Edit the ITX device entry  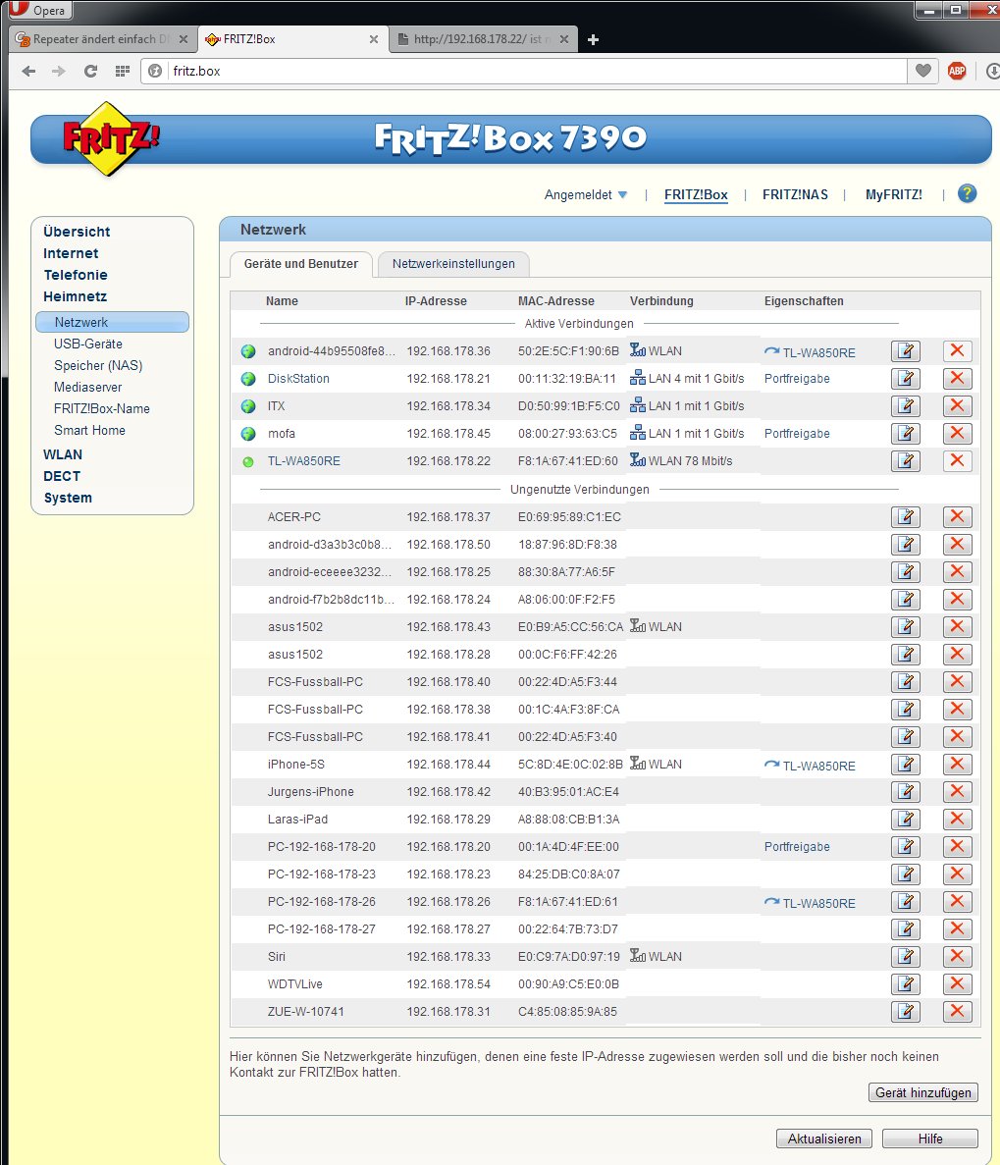(x=905, y=405)
